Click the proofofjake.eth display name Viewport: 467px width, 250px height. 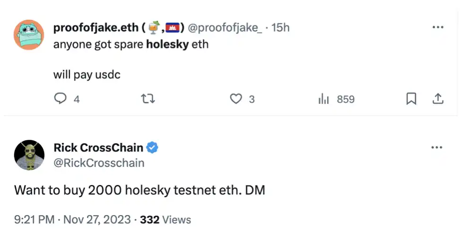coord(95,28)
